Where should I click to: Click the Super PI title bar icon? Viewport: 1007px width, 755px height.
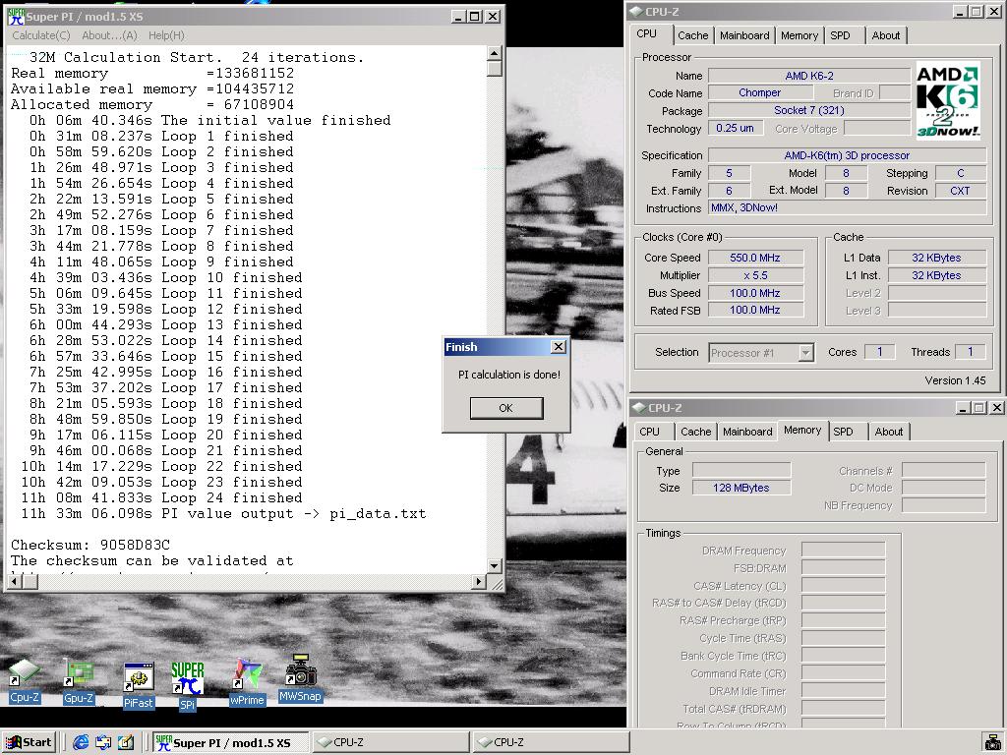coord(16,16)
